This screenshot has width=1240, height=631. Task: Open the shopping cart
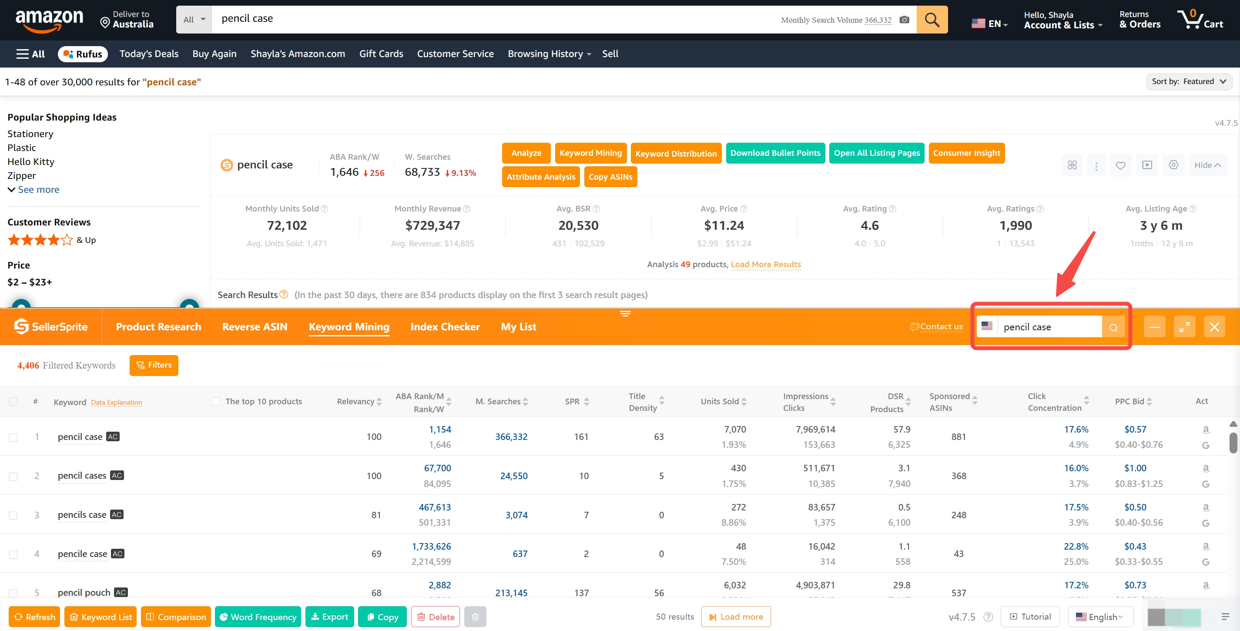1199,20
